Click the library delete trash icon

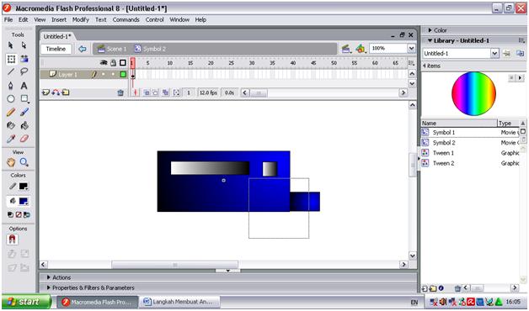click(457, 288)
